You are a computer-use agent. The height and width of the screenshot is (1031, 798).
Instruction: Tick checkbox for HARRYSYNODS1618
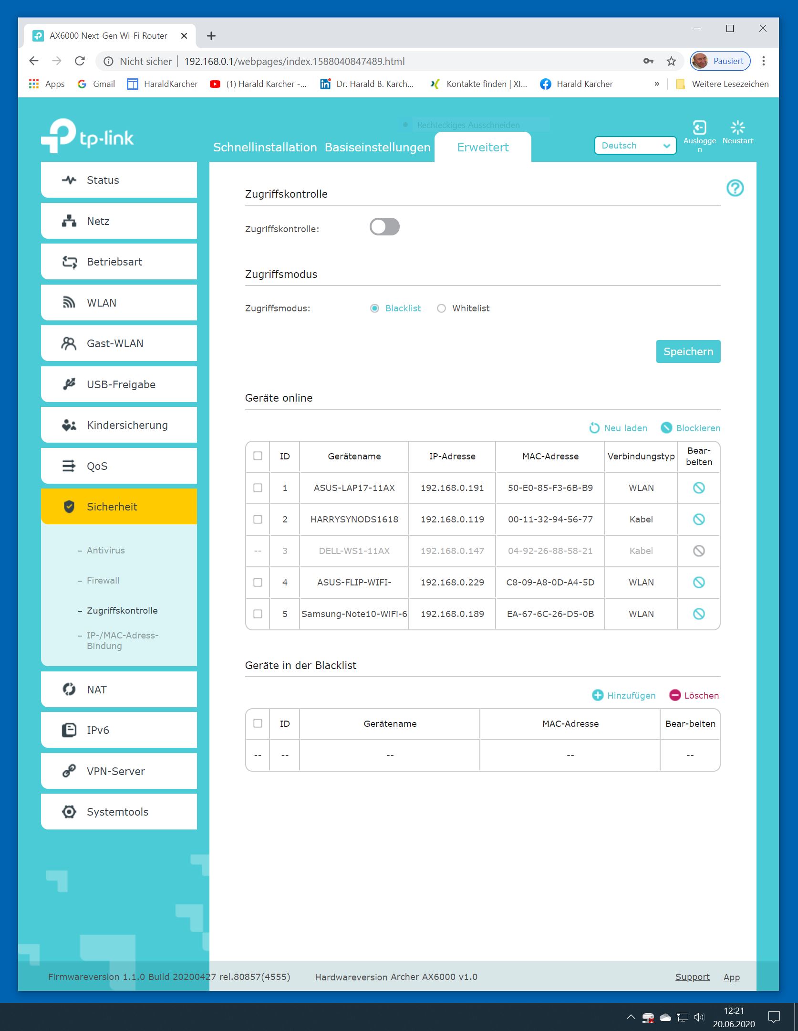258,519
